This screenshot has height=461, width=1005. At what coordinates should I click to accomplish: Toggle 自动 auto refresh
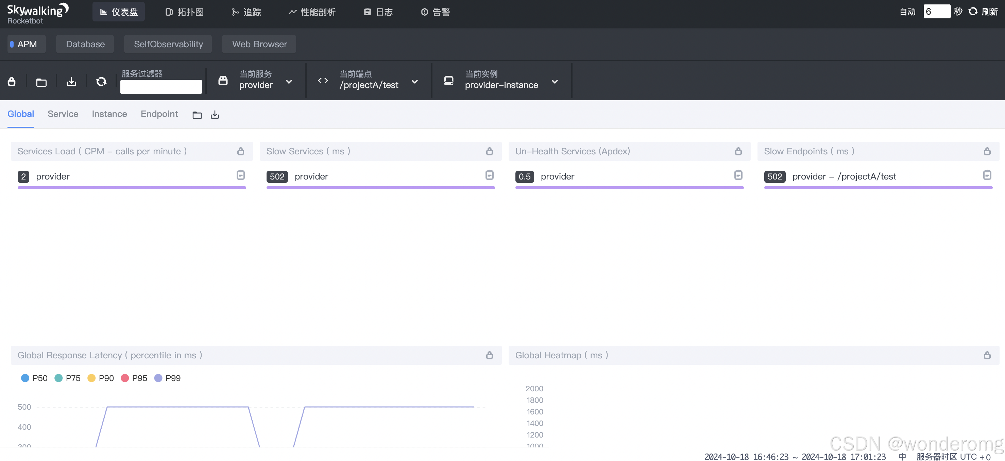908,12
